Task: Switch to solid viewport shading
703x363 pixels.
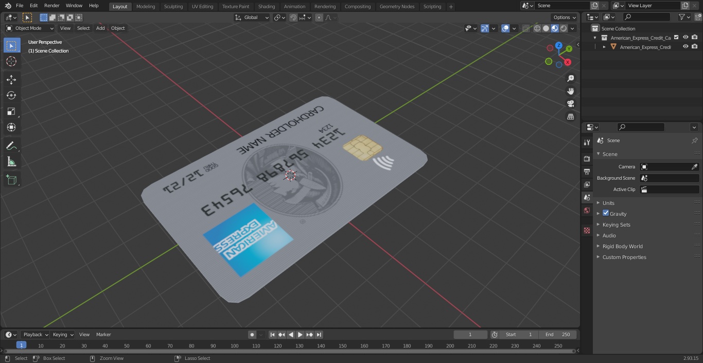Action: point(546,28)
